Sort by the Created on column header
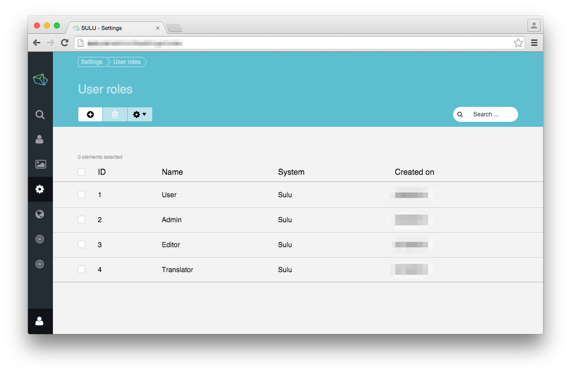 (414, 172)
